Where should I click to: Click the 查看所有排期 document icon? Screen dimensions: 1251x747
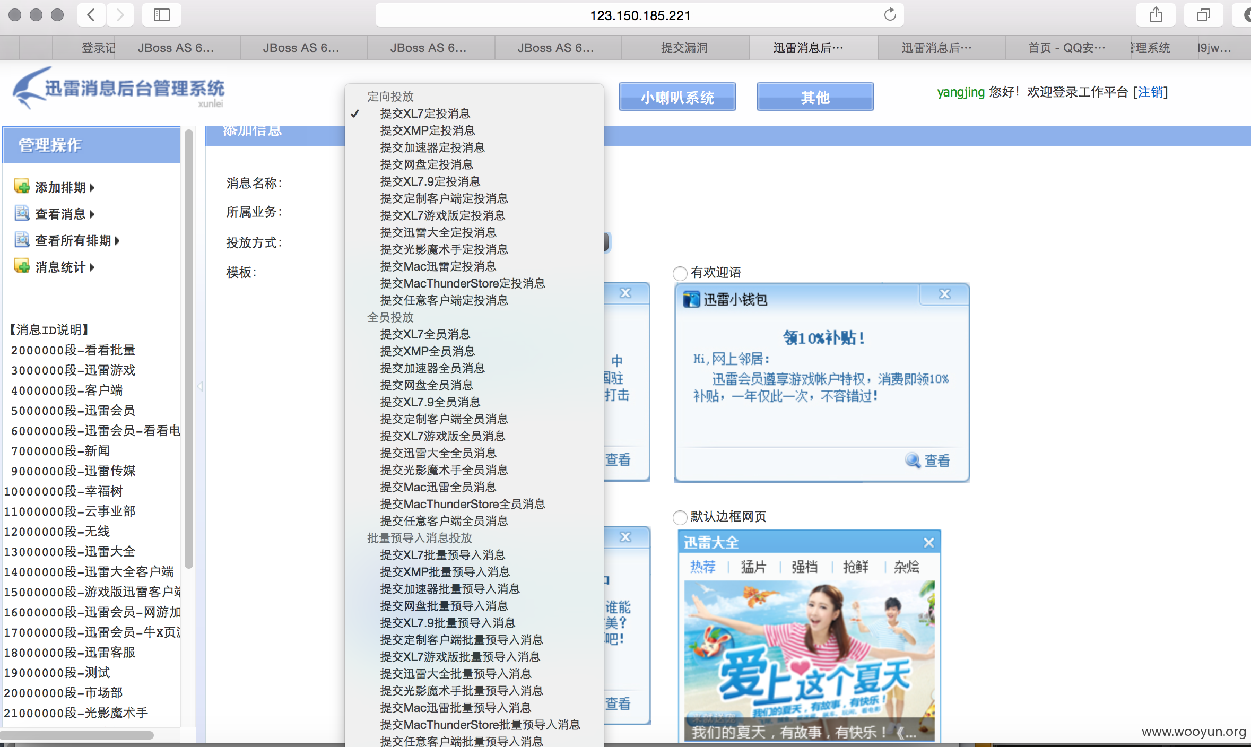tap(22, 240)
